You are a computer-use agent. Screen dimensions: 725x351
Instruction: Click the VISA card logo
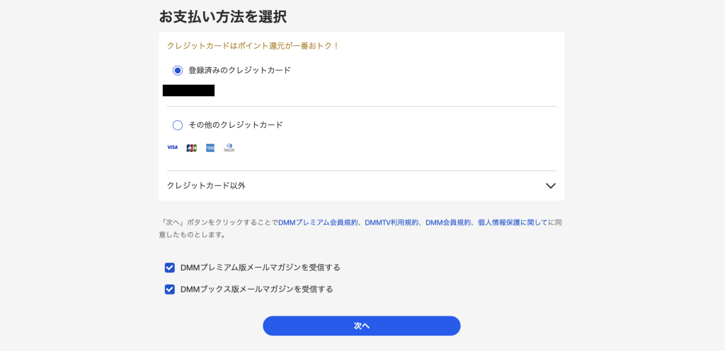click(x=172, y=148)
